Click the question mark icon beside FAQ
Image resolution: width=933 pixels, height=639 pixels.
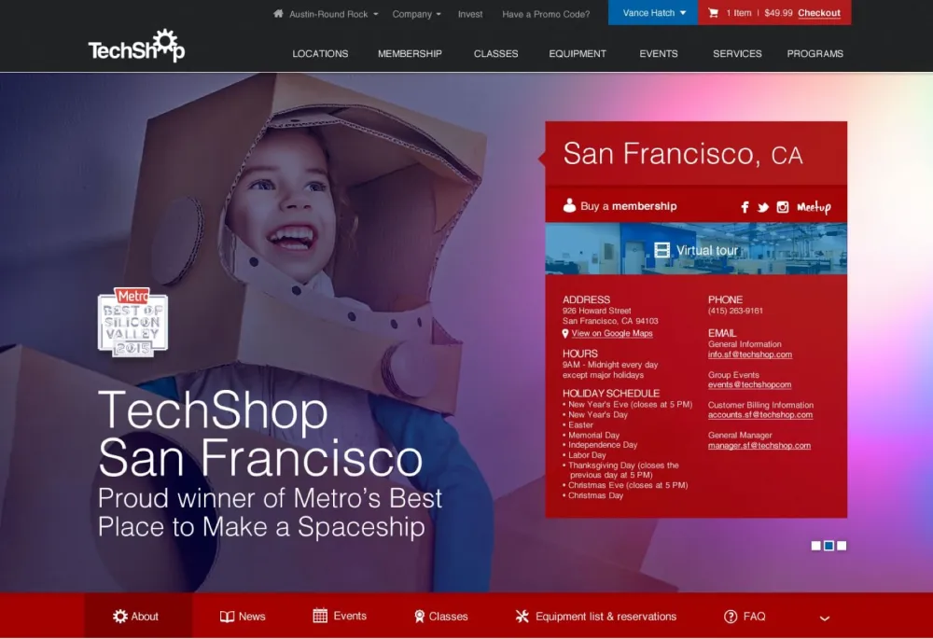tap(731, 617)
